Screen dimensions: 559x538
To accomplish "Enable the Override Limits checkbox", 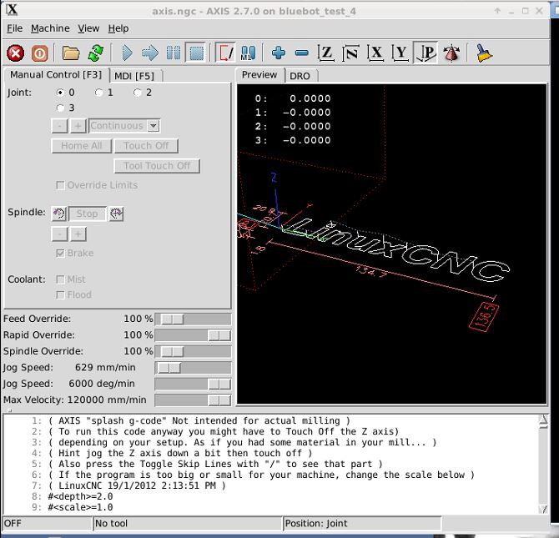I will click(60, 185).
